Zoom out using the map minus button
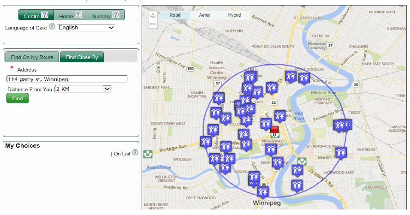410x215 pixels. pos(153,24)
